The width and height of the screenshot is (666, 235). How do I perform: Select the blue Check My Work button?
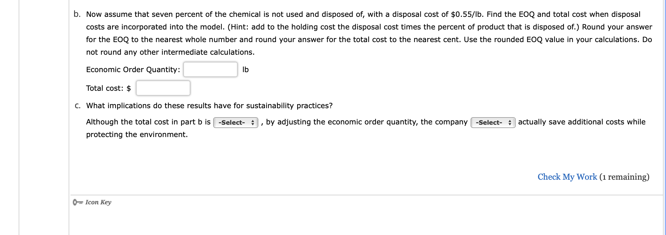pos(567,177)
